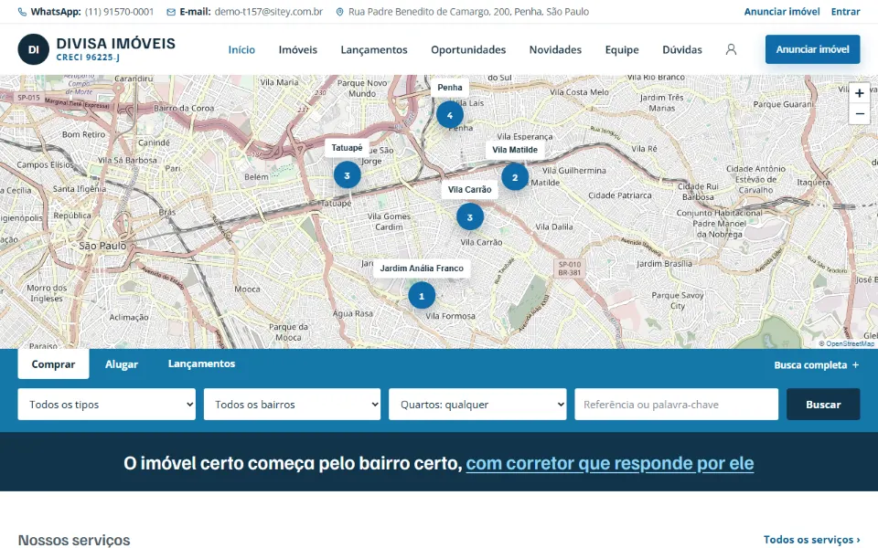Screen dimensions: 878x548
Task: Open the Oportunidades menu item
Action: pyautogui.click(x=468, y=49)
